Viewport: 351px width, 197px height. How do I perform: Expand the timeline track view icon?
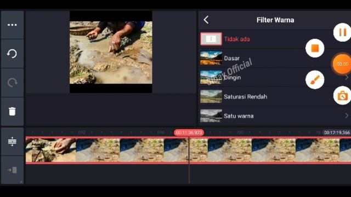click(12, 141)
